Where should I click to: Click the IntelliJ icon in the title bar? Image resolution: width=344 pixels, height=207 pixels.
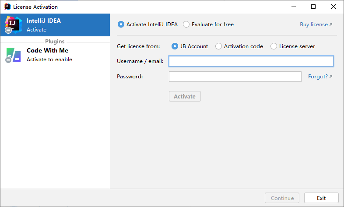coord(7,7)
